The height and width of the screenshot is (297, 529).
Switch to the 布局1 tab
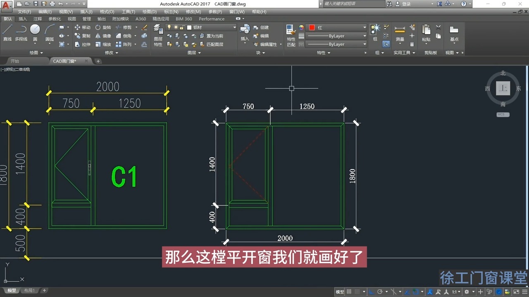click(x=29, y=290)
